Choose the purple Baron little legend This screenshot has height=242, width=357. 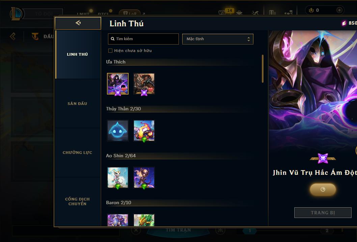click(118, 220)
